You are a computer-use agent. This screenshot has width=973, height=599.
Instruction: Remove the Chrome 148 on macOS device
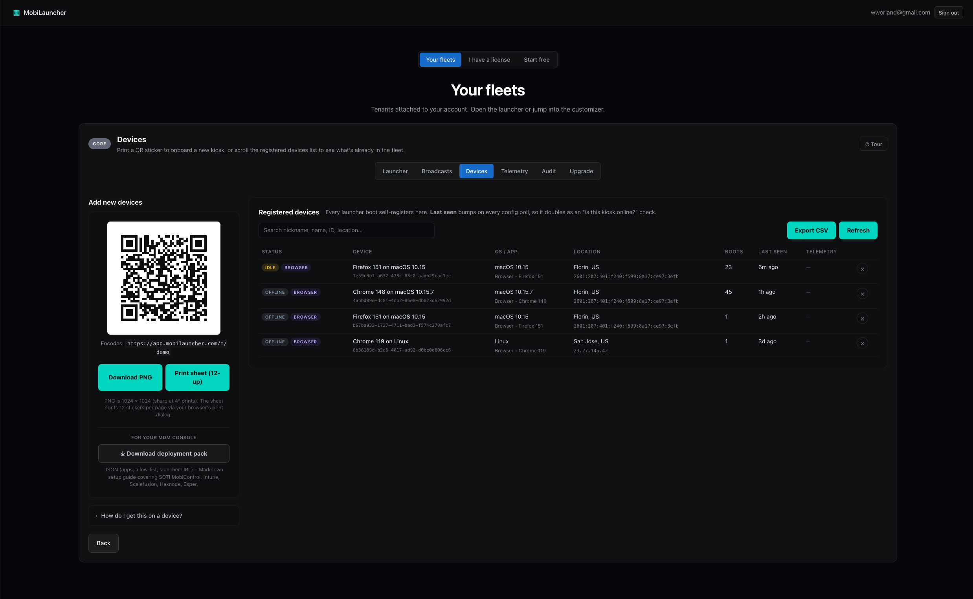pyautogui.click(x=862, y=294)
